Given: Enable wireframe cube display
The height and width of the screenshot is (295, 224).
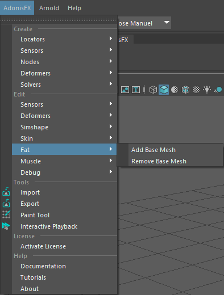Looking at the screenshot, I should click(153, 90).
